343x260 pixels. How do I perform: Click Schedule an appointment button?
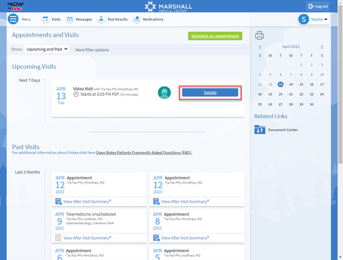pos(215,36)
